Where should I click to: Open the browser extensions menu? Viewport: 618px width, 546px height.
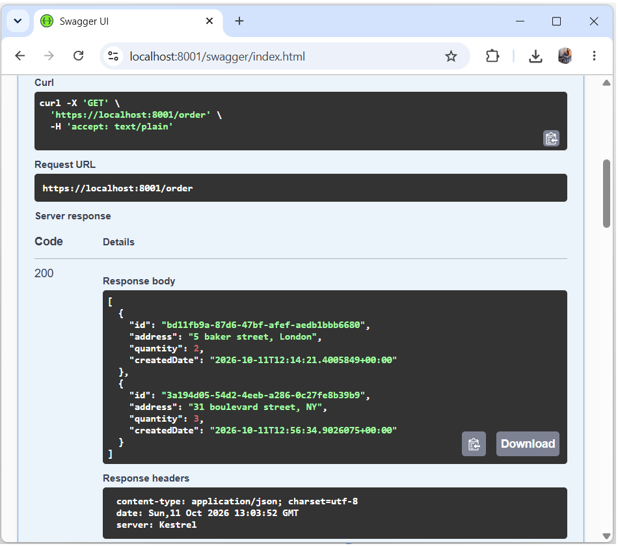click(x=494, y=56)
